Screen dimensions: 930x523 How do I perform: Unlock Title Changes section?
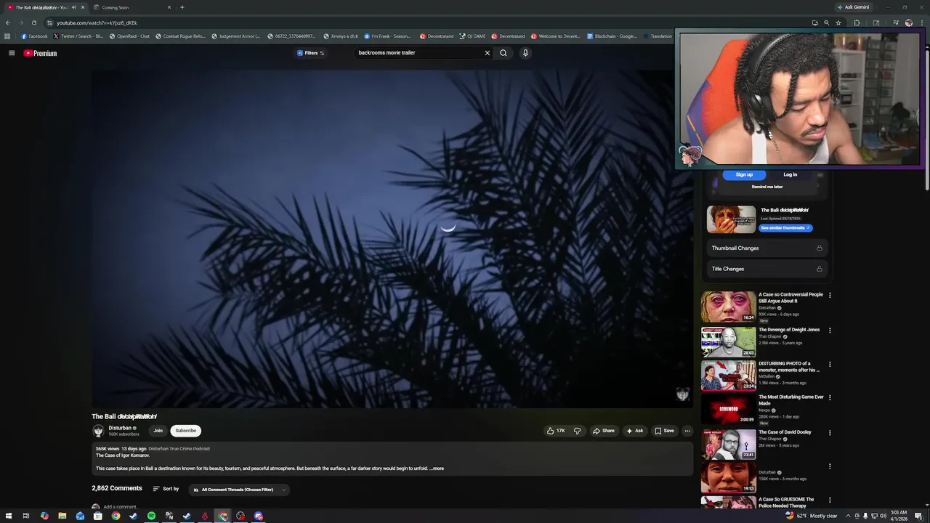coord(820,269)
